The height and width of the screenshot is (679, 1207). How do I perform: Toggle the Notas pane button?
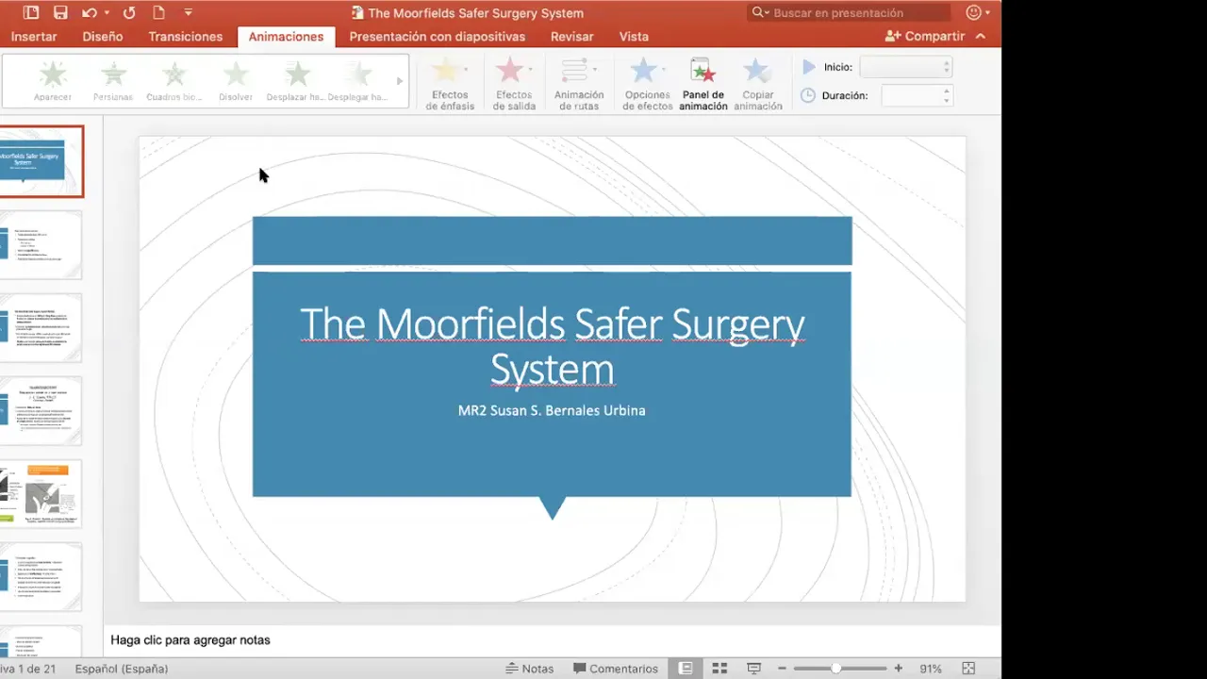[529, 669]
